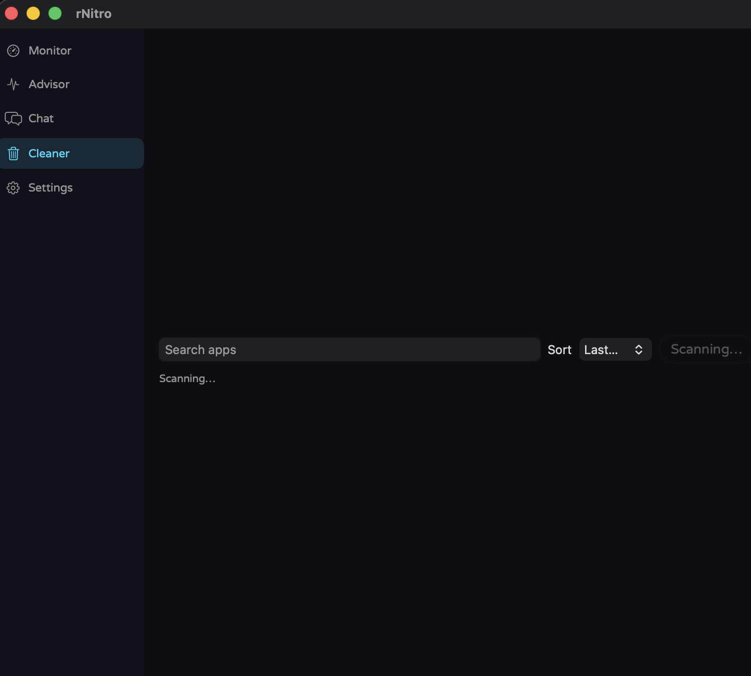
Task: Select the Cleaner sidebar item
Action: point(72,154)
